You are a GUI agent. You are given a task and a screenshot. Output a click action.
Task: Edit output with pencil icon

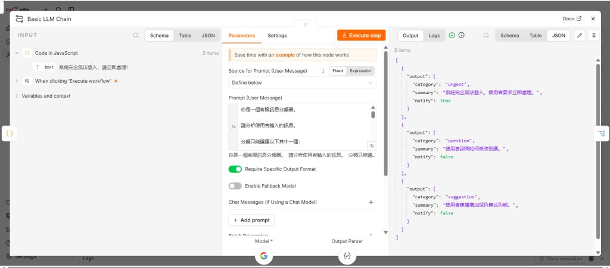point(580,35)
